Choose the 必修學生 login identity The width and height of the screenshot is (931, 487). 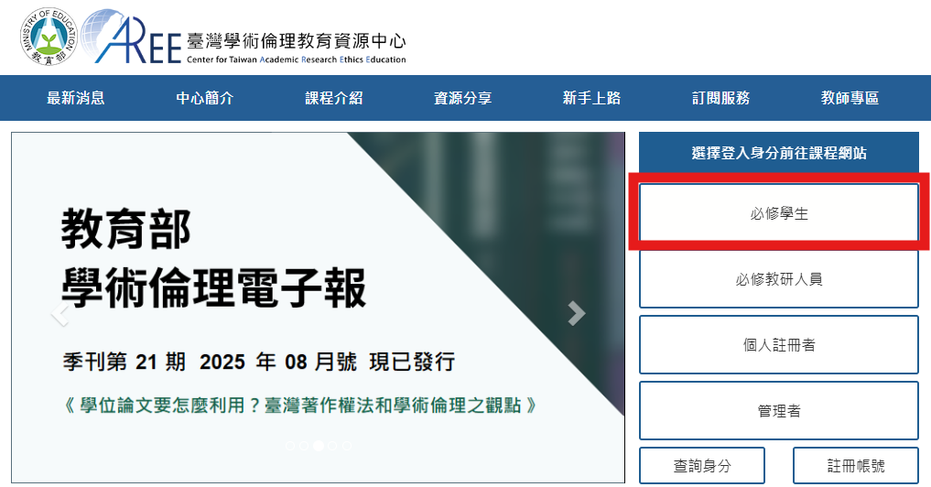click(778, 213)
